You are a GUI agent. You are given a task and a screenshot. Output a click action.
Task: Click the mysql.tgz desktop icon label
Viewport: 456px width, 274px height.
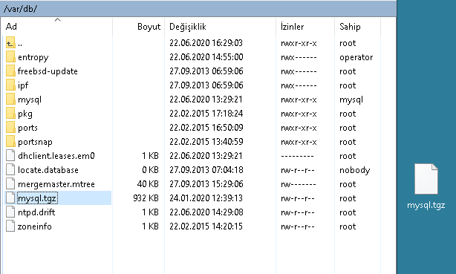pyautogui.click(x=426, y=206)
